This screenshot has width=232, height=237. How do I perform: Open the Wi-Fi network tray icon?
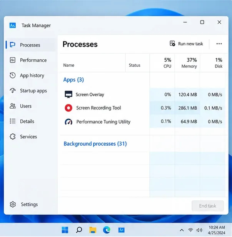(191, 230)
